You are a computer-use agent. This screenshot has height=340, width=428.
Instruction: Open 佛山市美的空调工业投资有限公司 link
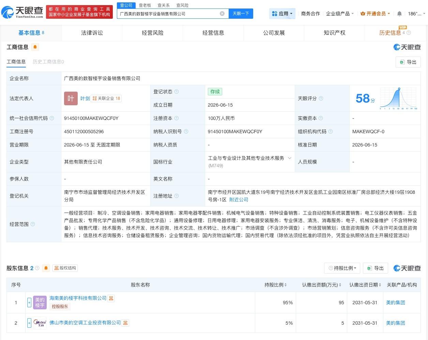pyautogui.click(x=85, y=323)
